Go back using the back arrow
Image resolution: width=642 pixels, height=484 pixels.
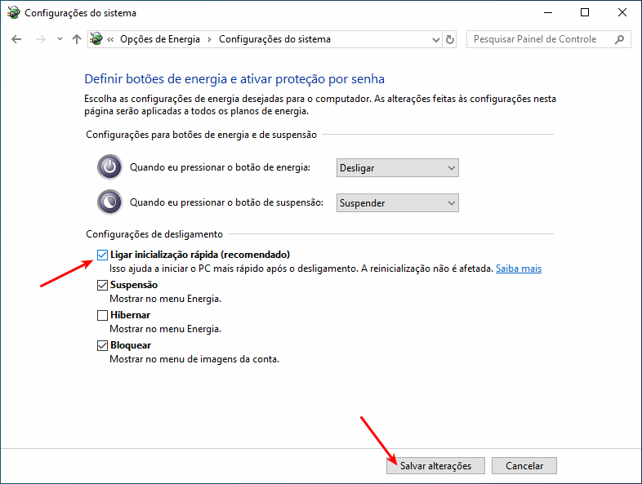[x=16, y=39]
